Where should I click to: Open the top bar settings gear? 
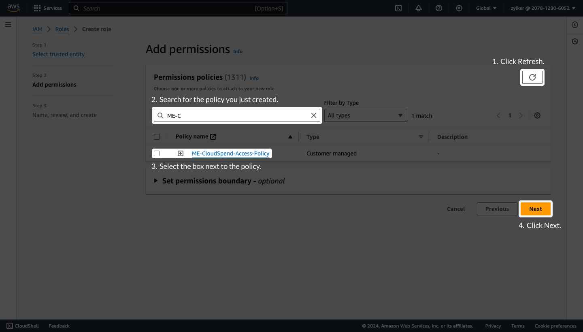pyautogui.click(x=459, y=8)
